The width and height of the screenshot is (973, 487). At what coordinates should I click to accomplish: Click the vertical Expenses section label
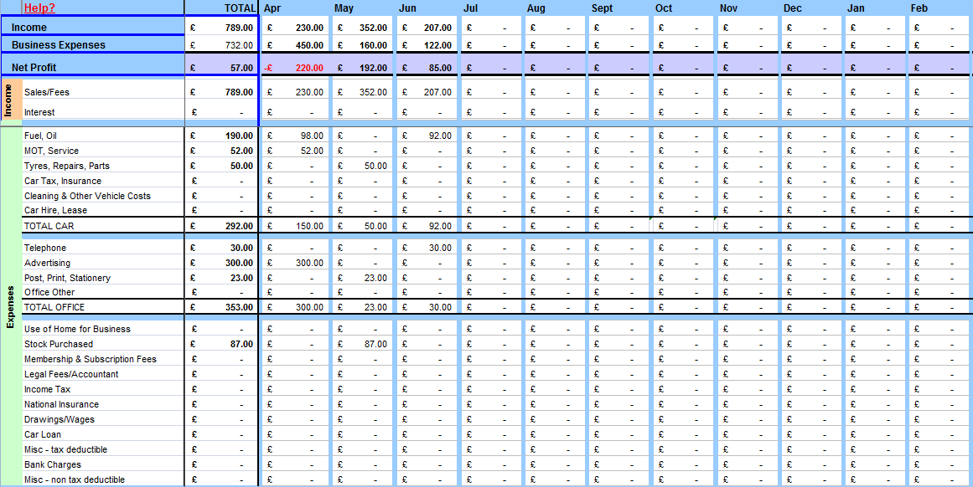(x=11, y=307)
